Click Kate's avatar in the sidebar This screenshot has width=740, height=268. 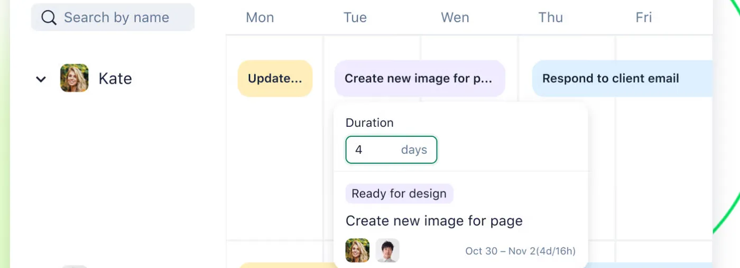pyautogui.click(x=74, y=78)
